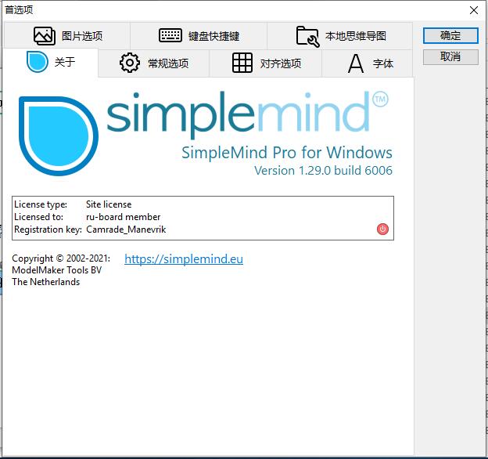Click the Camrade_Manevrik registration key text
The height and width of the screenshot is (459, 488).
tap(126, 229)
